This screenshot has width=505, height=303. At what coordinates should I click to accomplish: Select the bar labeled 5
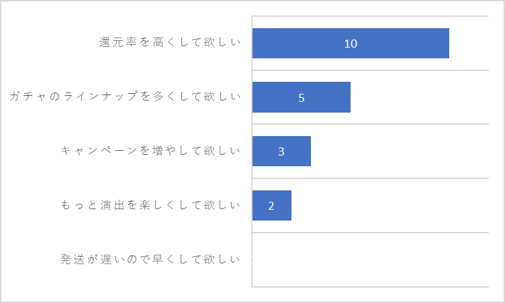coord(302,97)
